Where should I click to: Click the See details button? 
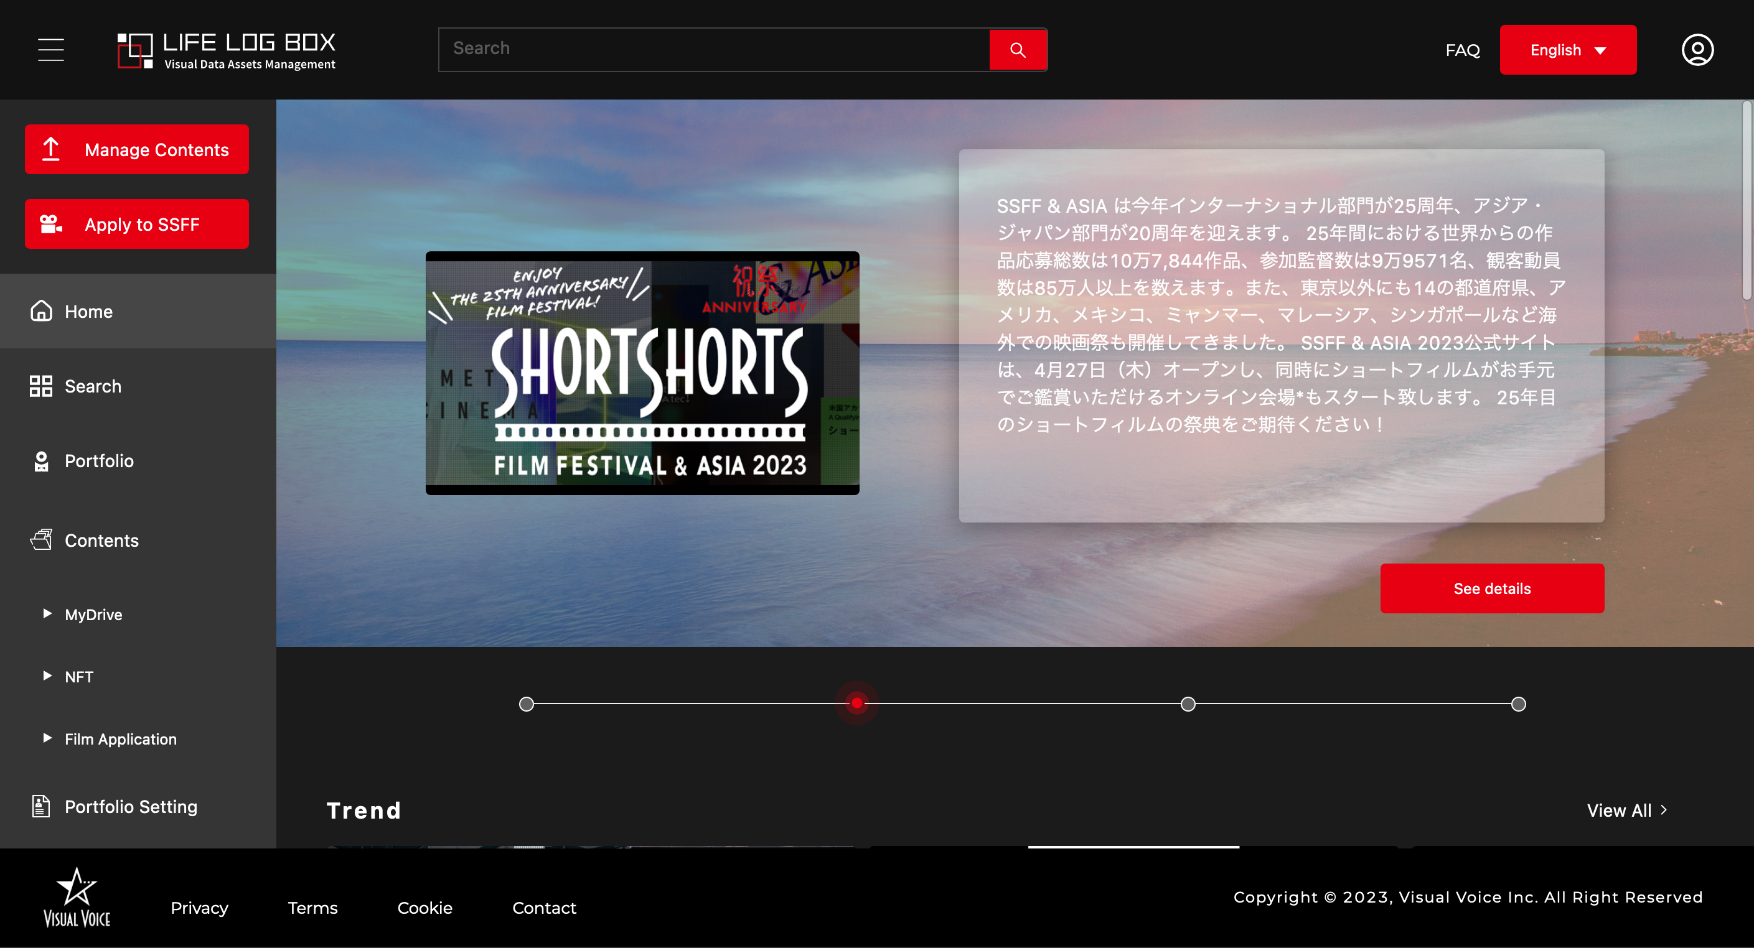tap(1492, 588)
